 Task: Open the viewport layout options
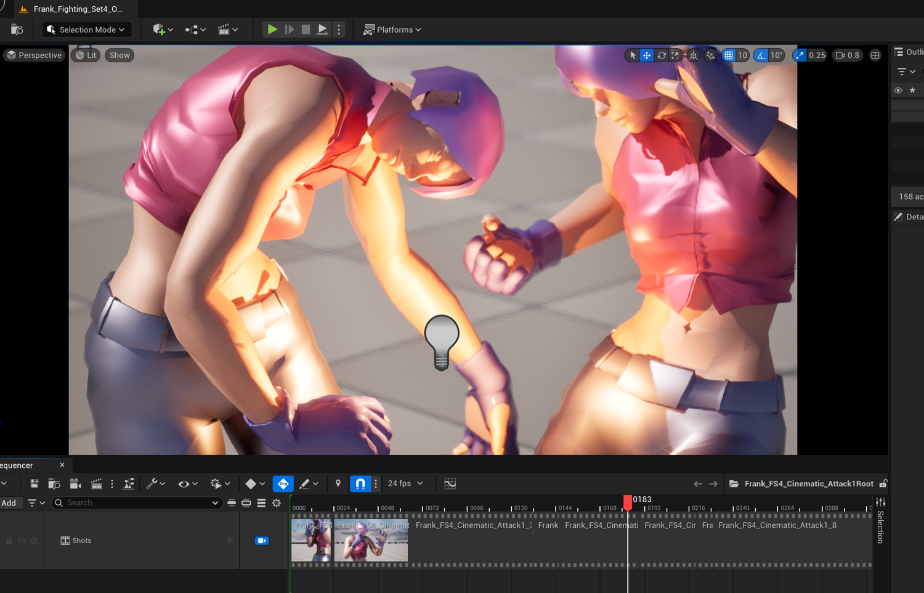coord(875,55)
